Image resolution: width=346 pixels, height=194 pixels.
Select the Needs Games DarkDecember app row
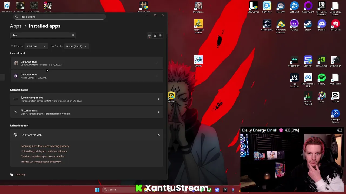[x=86, y=76]
